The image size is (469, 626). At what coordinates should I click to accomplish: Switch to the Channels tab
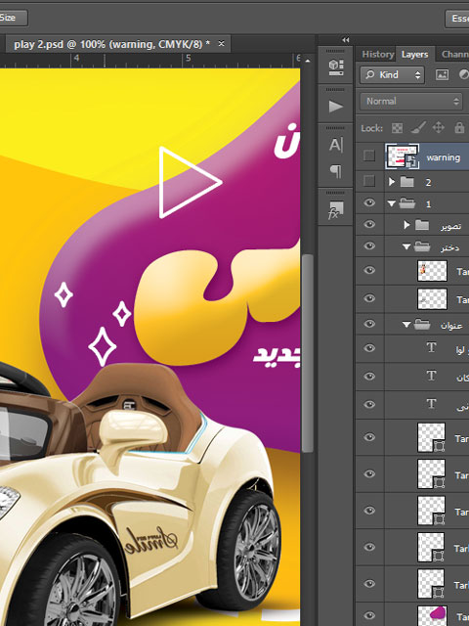point(454,55)
